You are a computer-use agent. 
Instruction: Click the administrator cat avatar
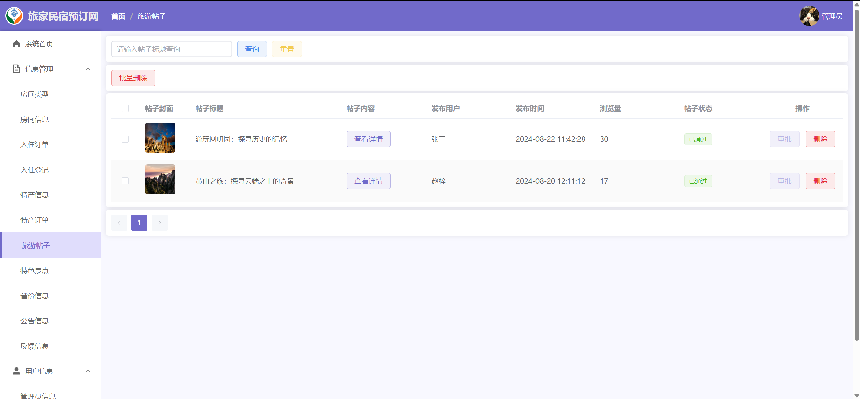click(809, 16)
